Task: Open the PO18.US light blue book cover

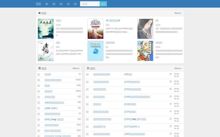Action: [95, 51]
